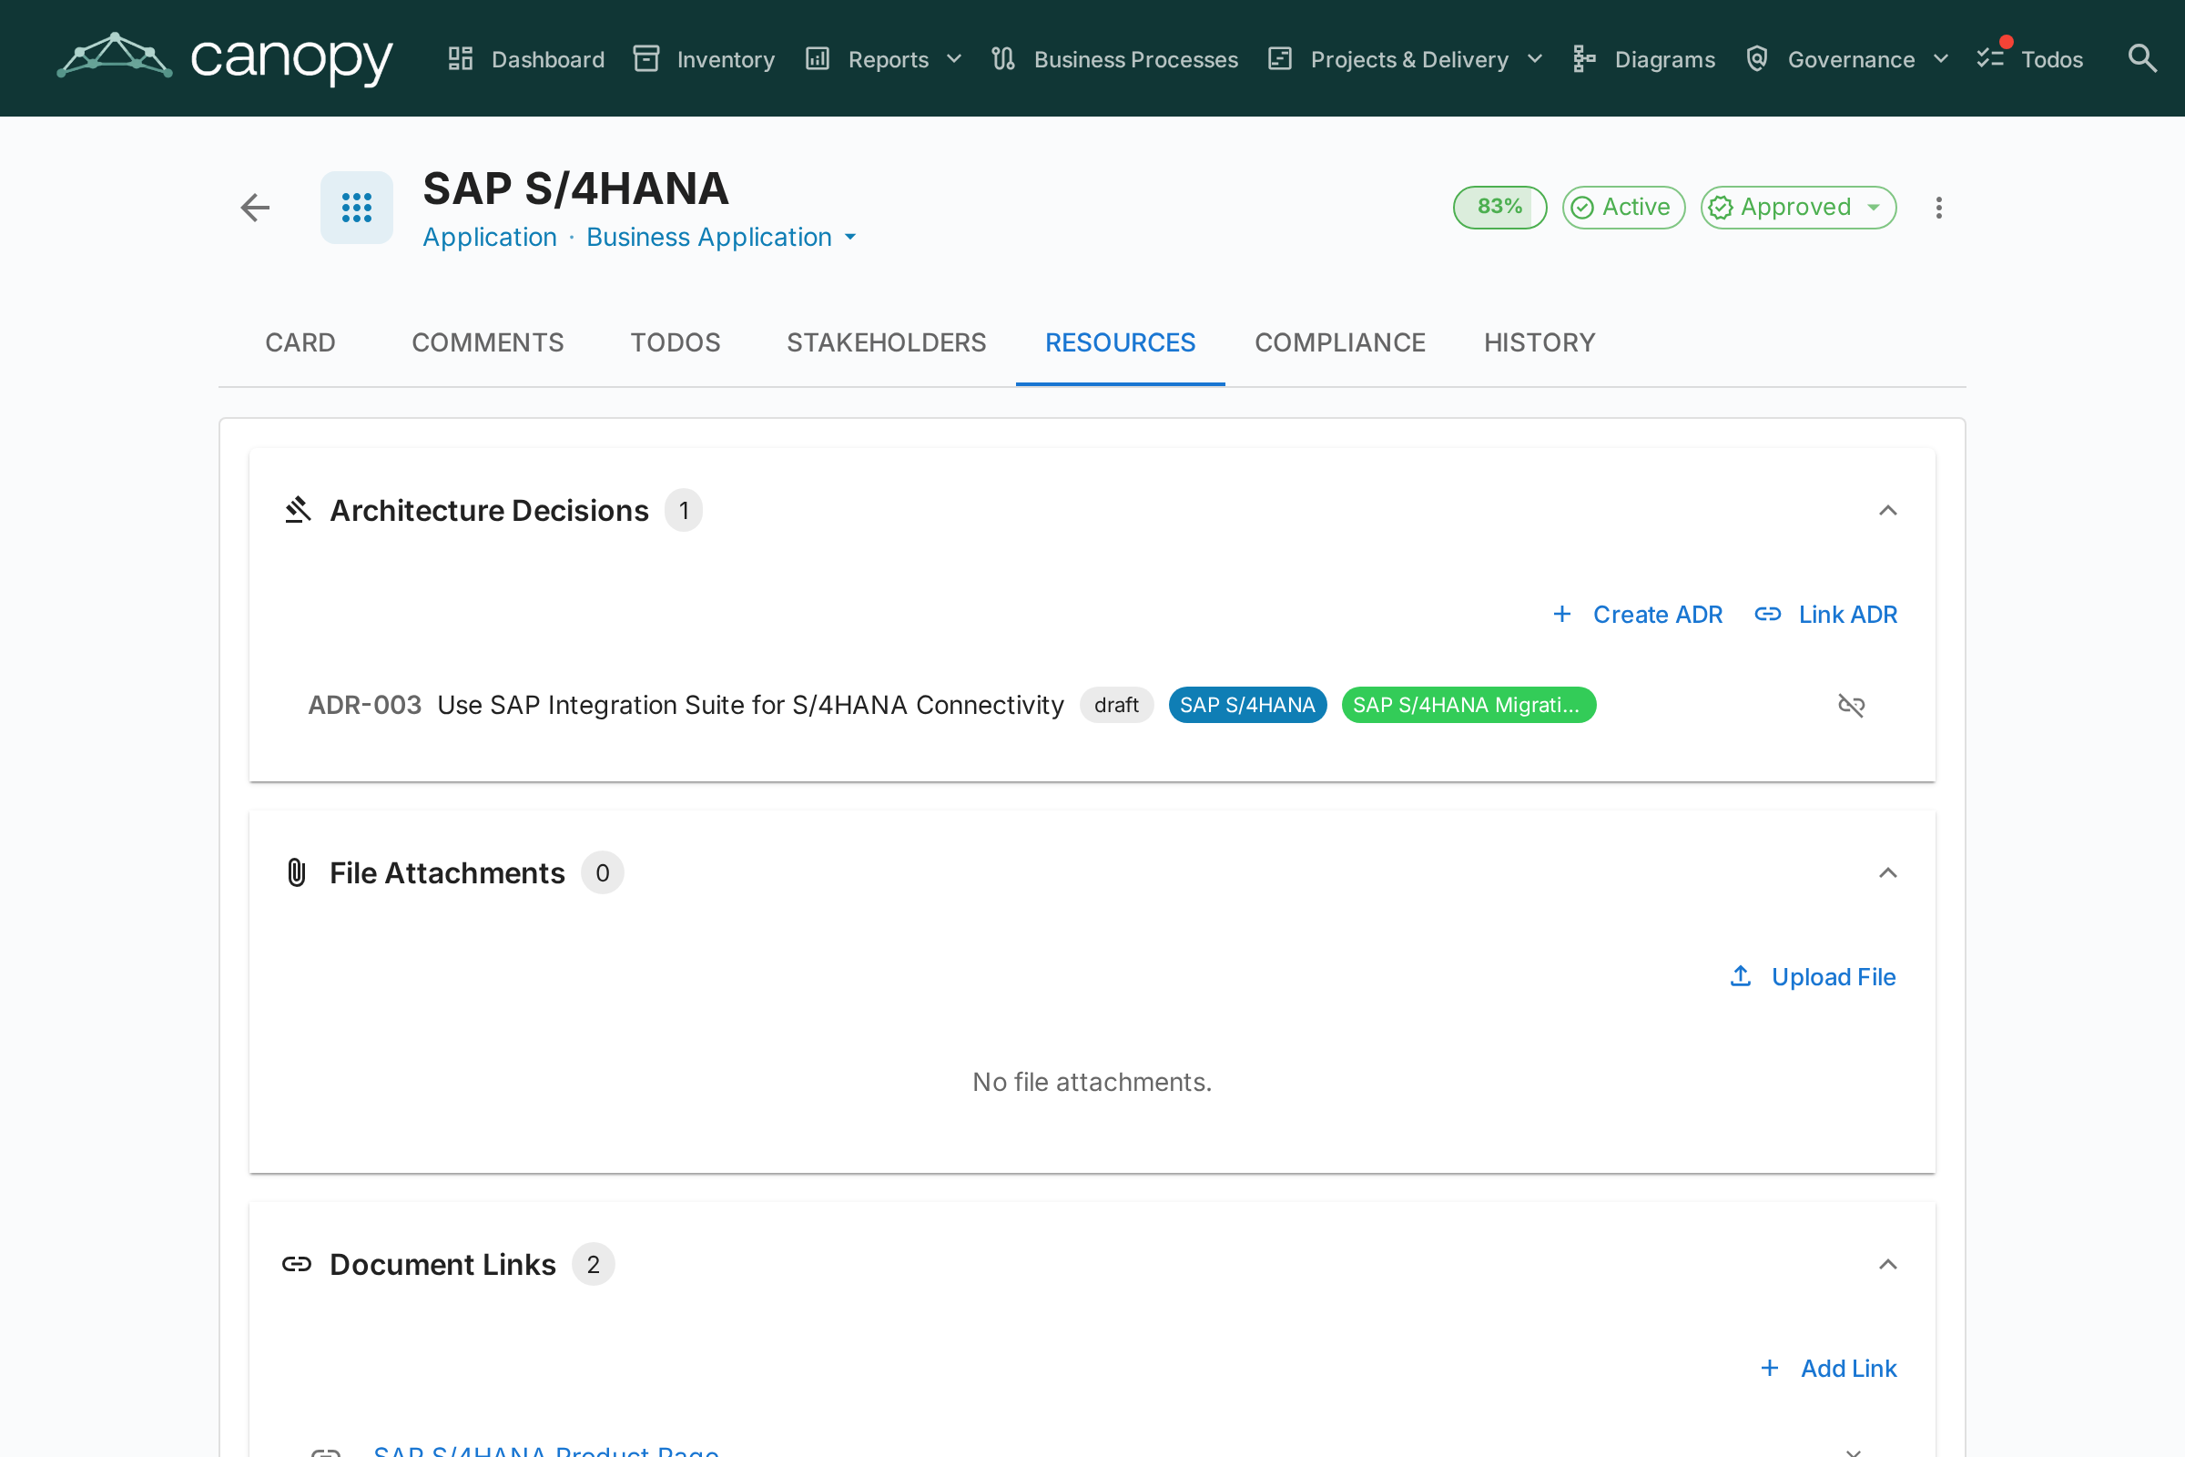Open Todos from the top navigation
The width and height of the screenshot is (2185, 1457).
pos(2030,58)
